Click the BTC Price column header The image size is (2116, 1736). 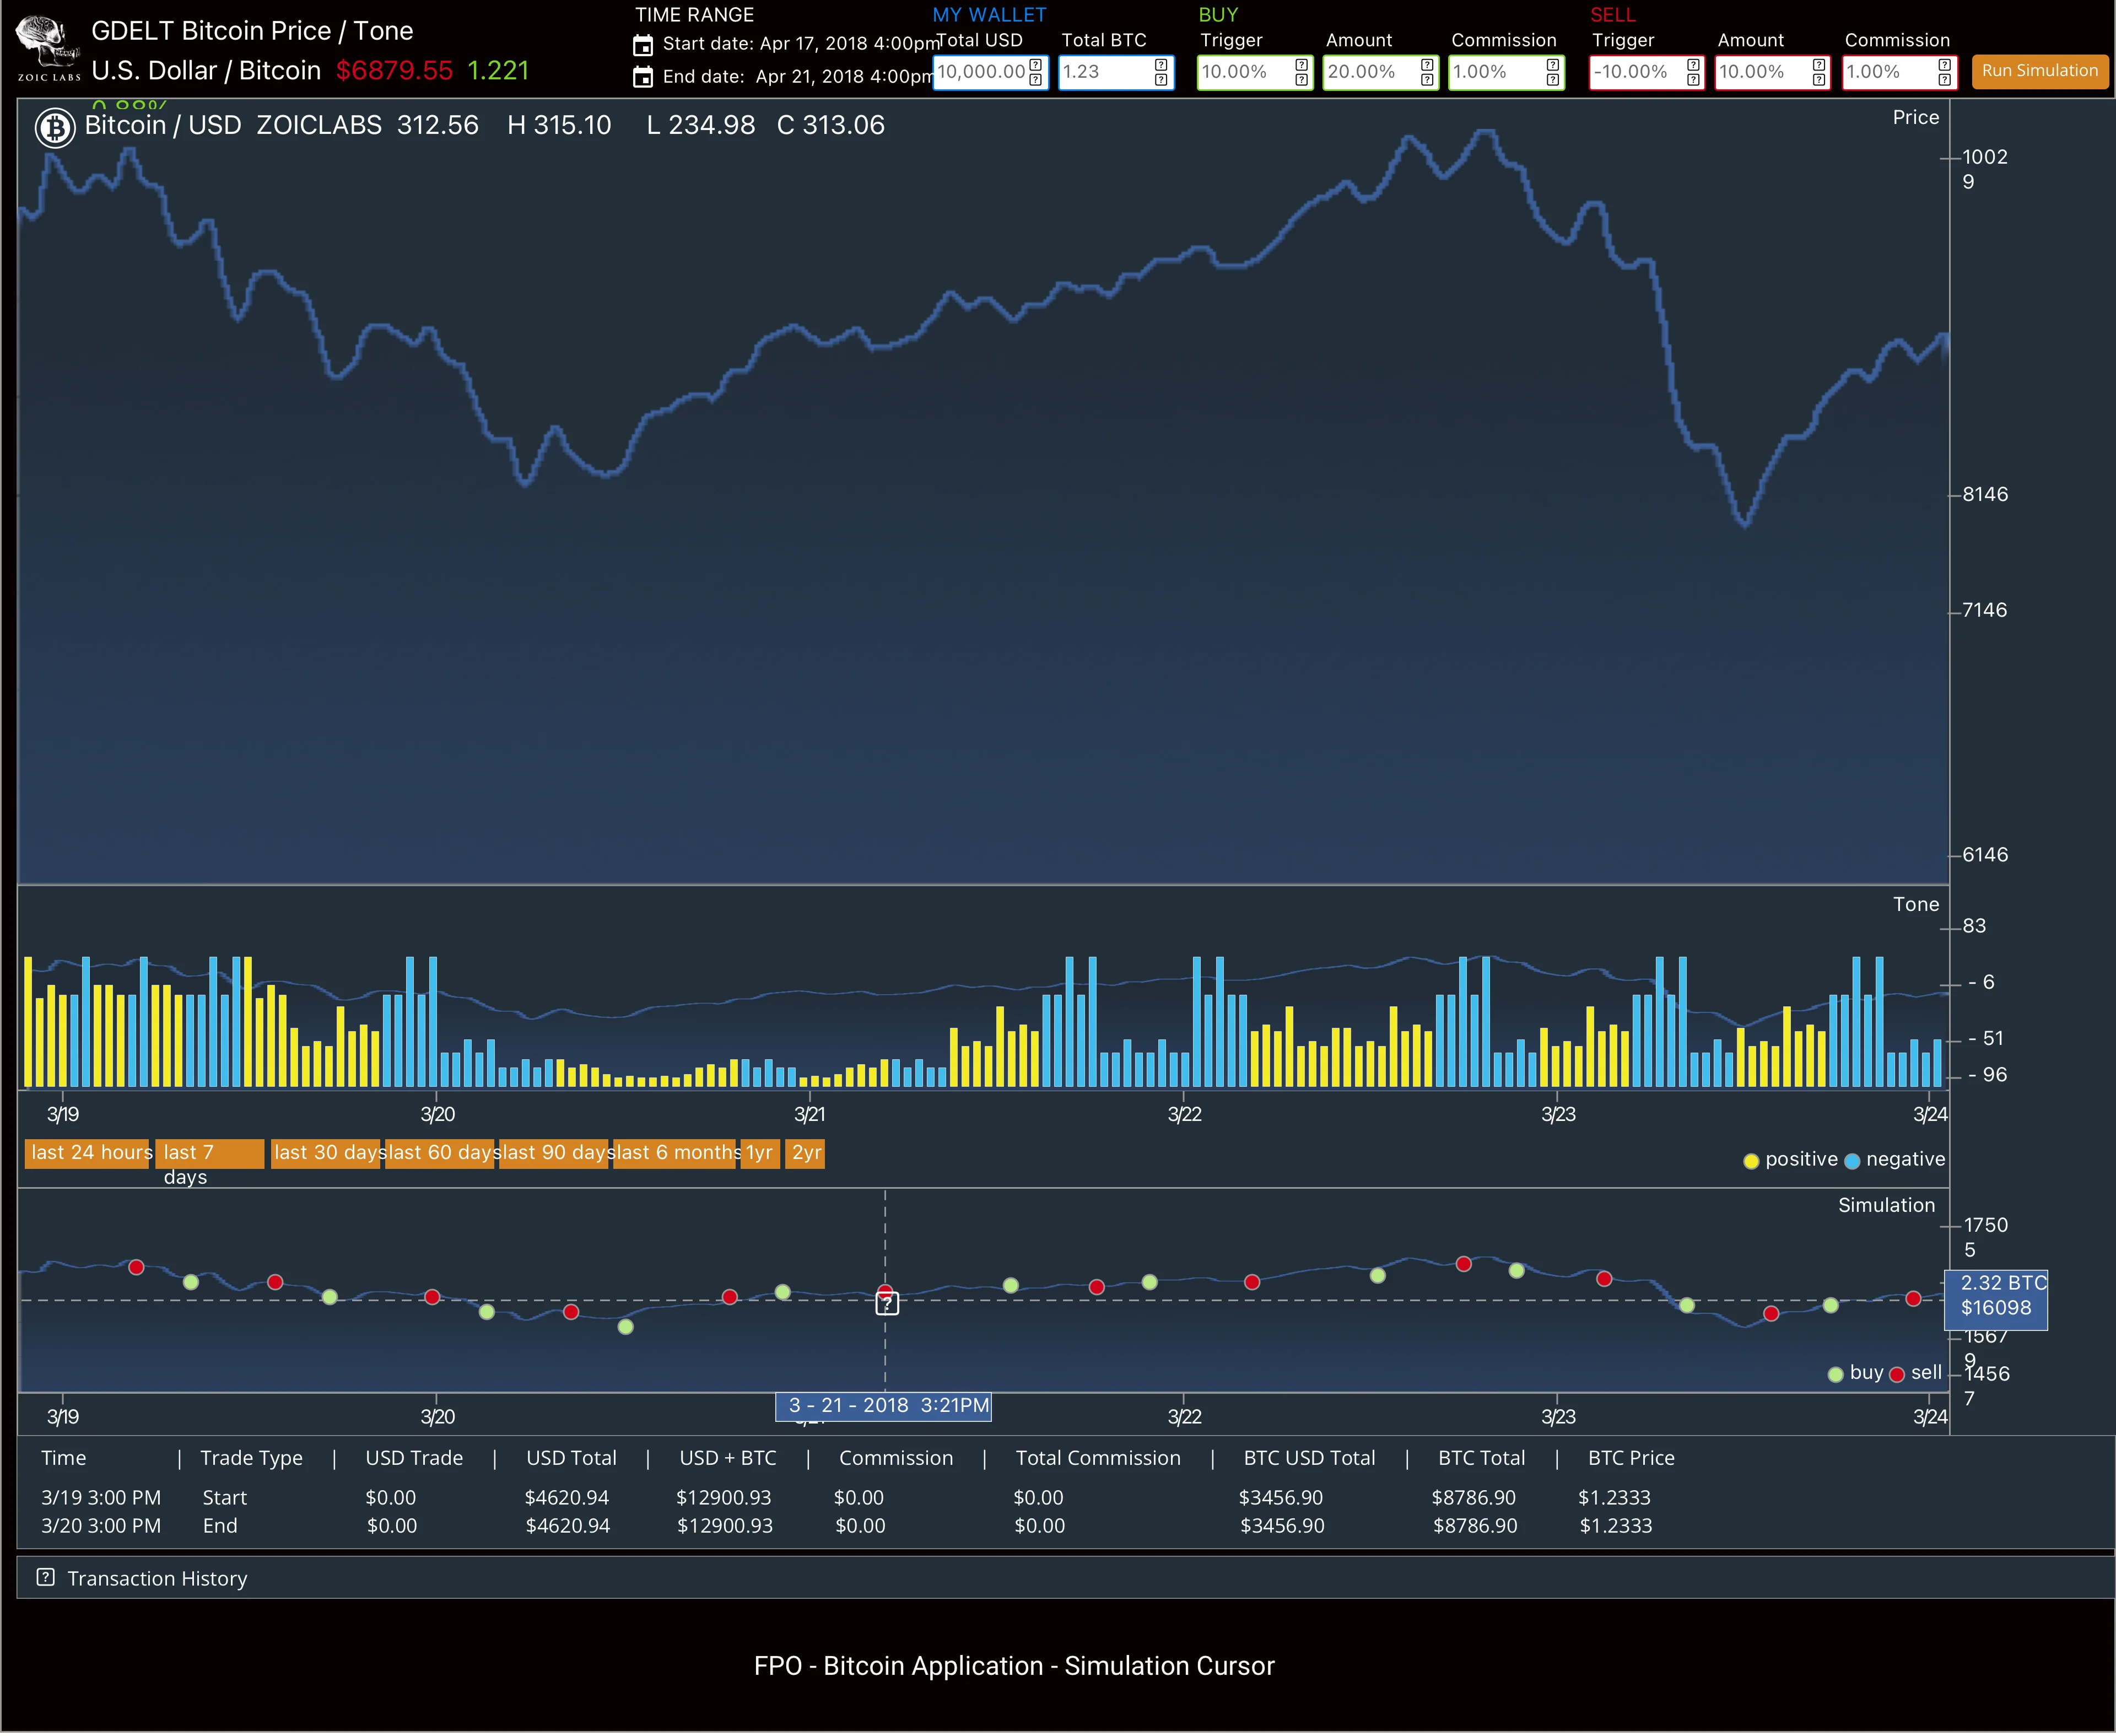(x=1631, y=1458)
